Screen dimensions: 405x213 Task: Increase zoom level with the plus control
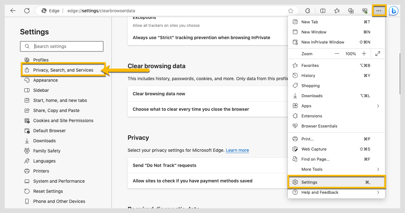pyautogui.click(x=364, y=54)
